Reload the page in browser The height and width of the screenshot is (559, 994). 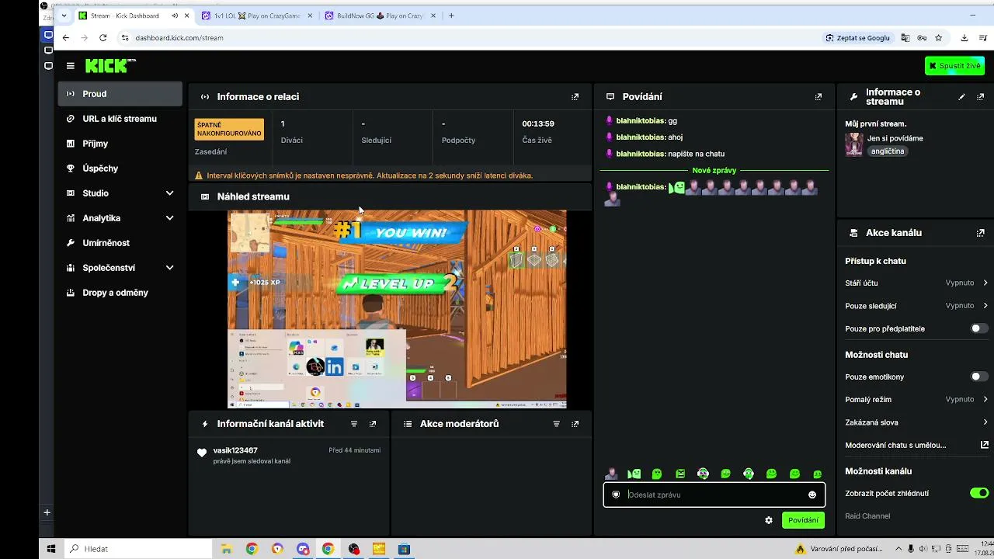click(x=103, y=37)
